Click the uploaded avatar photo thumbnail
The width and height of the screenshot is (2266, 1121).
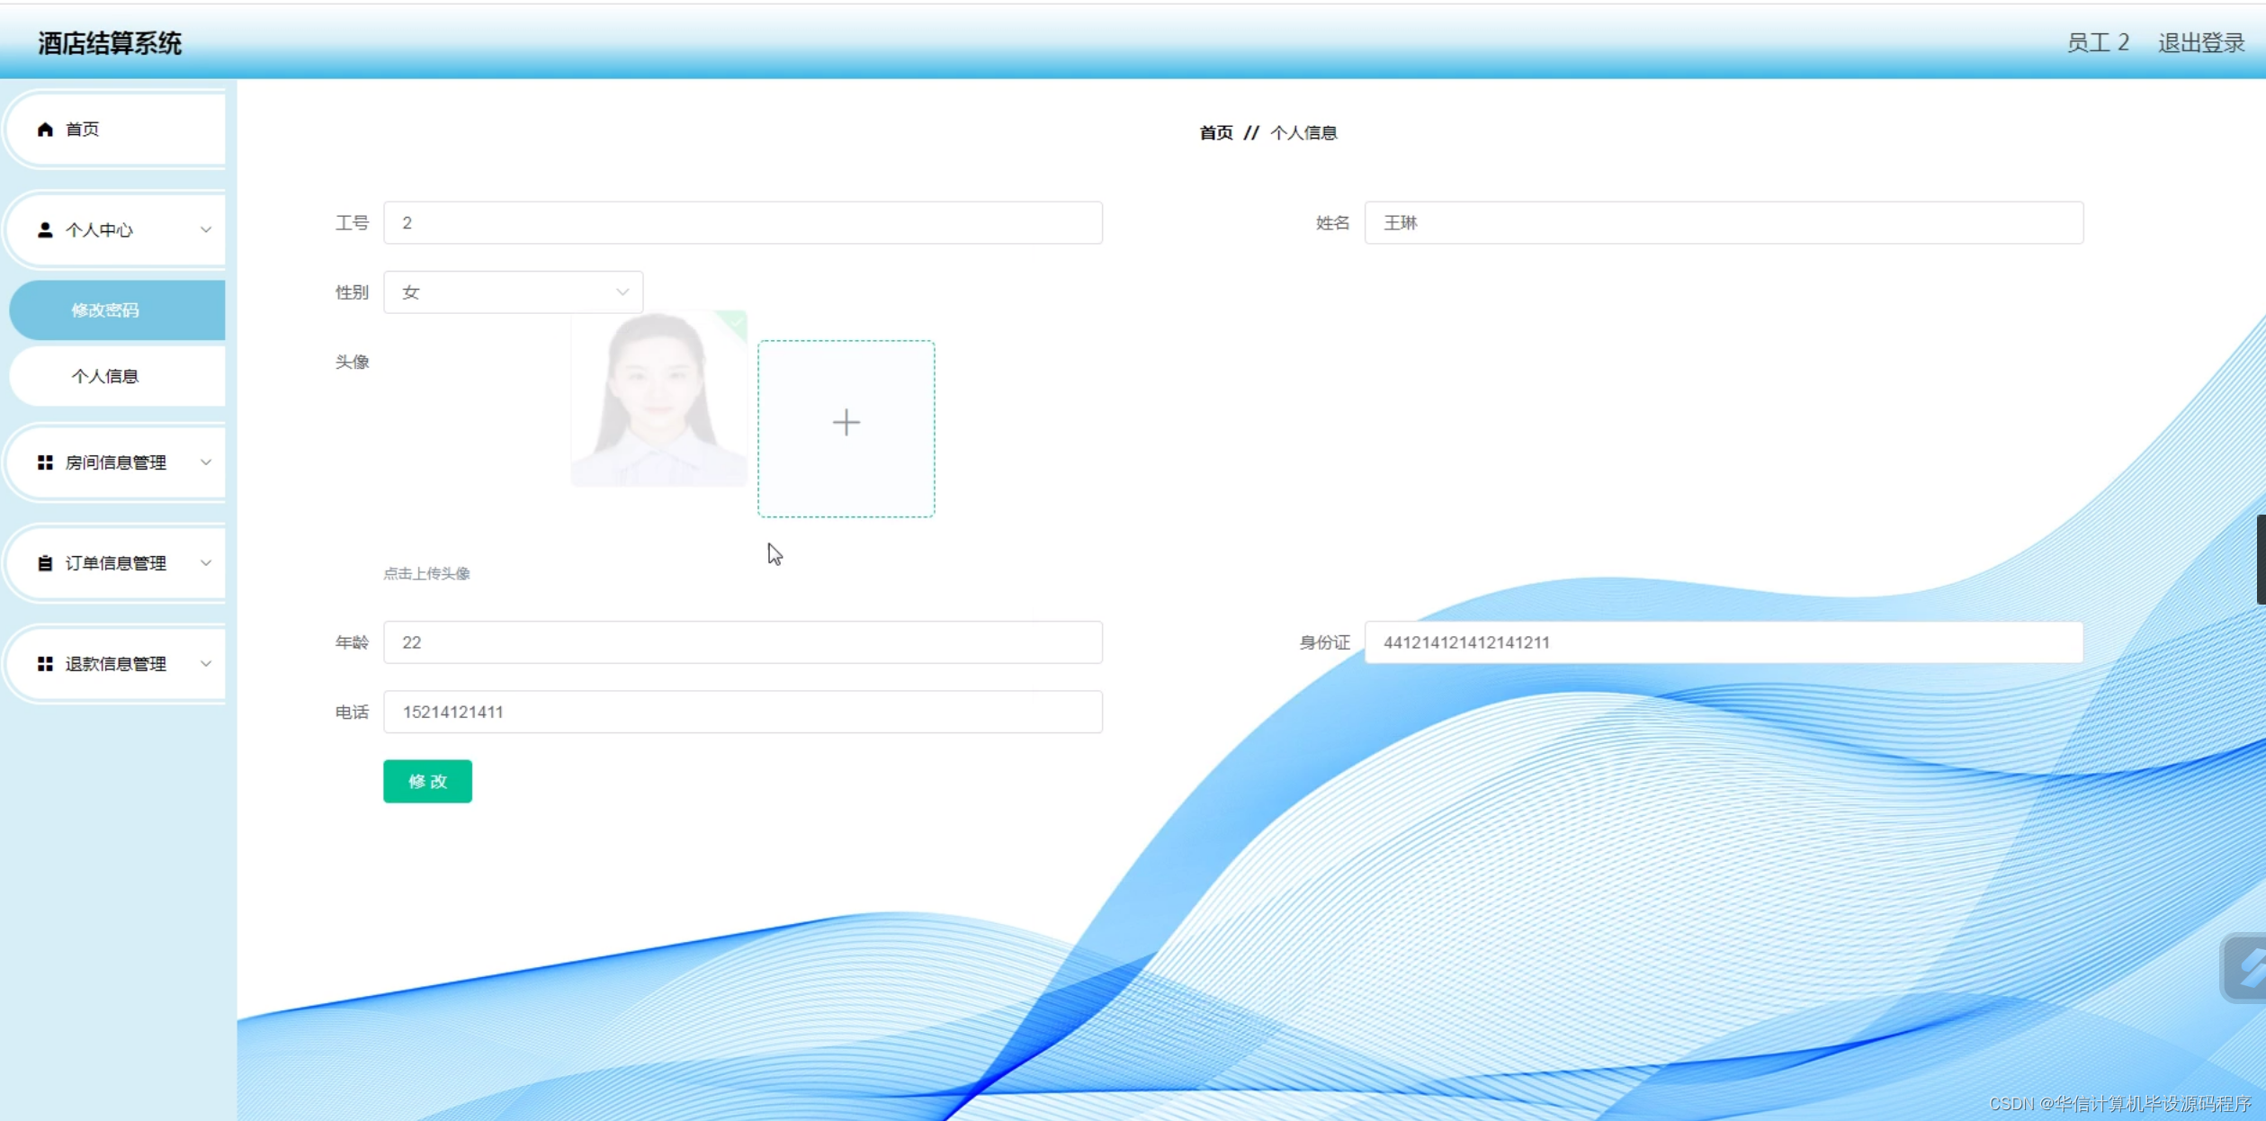[x=658, y=400]
